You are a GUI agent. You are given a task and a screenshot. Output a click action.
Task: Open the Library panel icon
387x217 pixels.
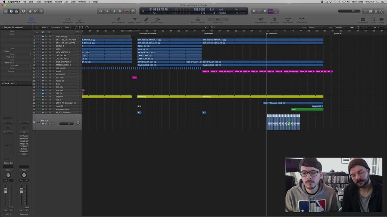(x=6, y=11)
